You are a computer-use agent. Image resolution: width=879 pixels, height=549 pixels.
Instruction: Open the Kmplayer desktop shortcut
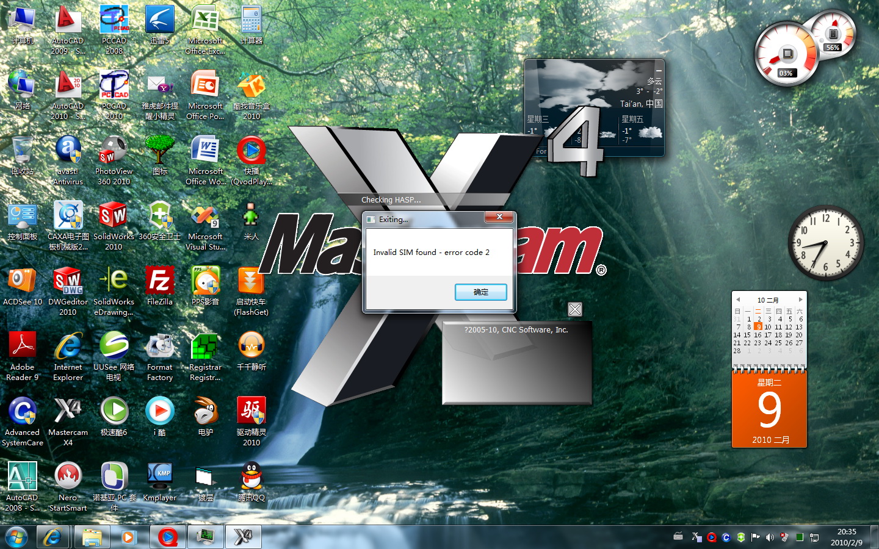159,482
